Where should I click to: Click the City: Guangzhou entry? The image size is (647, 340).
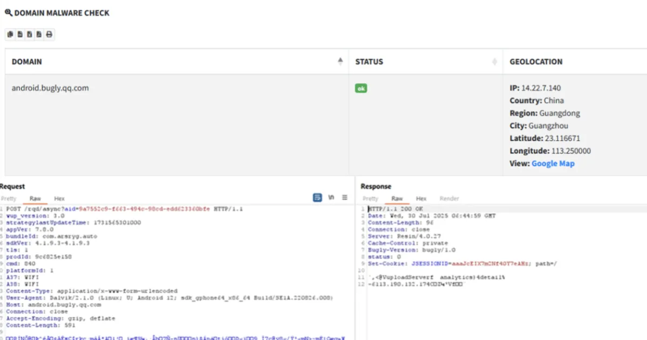[540, 126]
